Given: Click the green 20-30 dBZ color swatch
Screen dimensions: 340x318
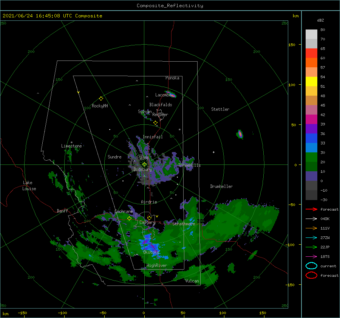Looking at the screenshot, I should (x=311, y=157).
